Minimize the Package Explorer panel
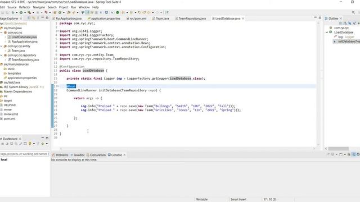The image size is (360, 202). [43, 17]
